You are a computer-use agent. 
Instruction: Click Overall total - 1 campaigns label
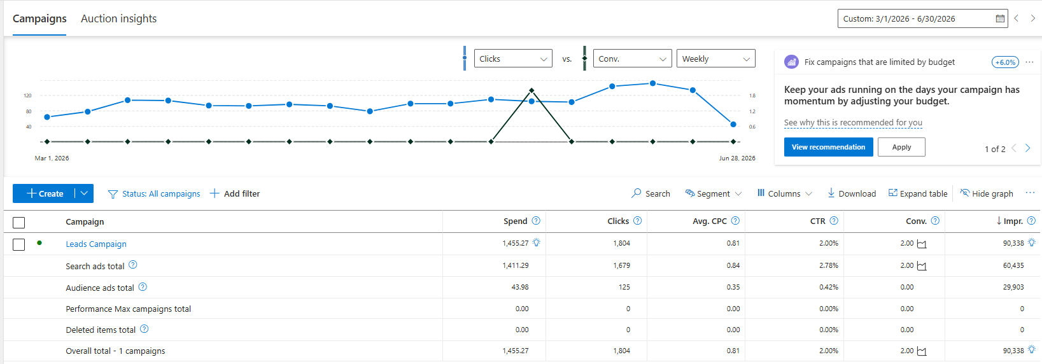click(x=115, y=351)
